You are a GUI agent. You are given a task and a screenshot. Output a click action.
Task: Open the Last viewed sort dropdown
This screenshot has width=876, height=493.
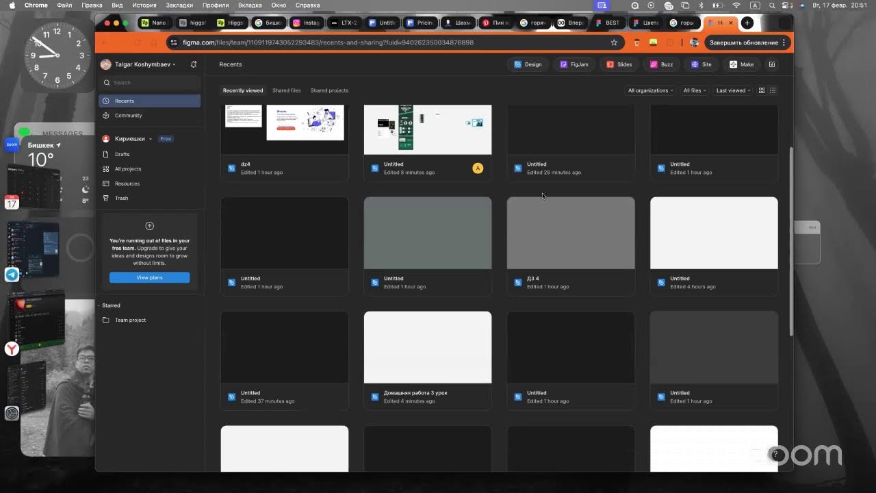pos(733,90)
